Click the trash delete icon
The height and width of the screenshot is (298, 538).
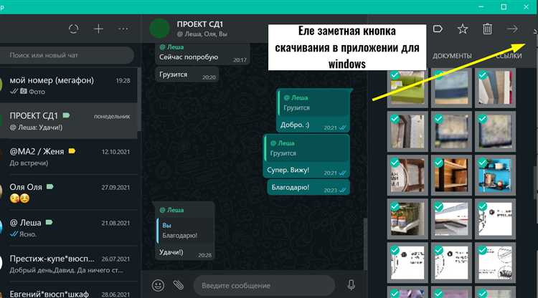487,29
